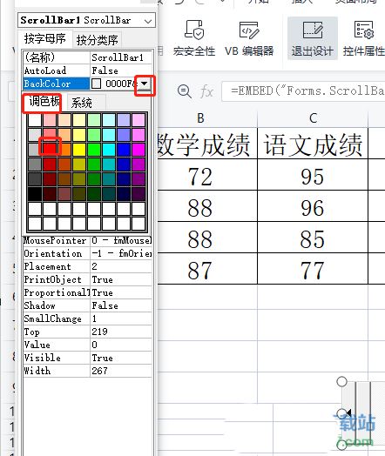The height and width of the screenshot is (456, 385).
Task: Click column C header
Action: click(313, 118)
